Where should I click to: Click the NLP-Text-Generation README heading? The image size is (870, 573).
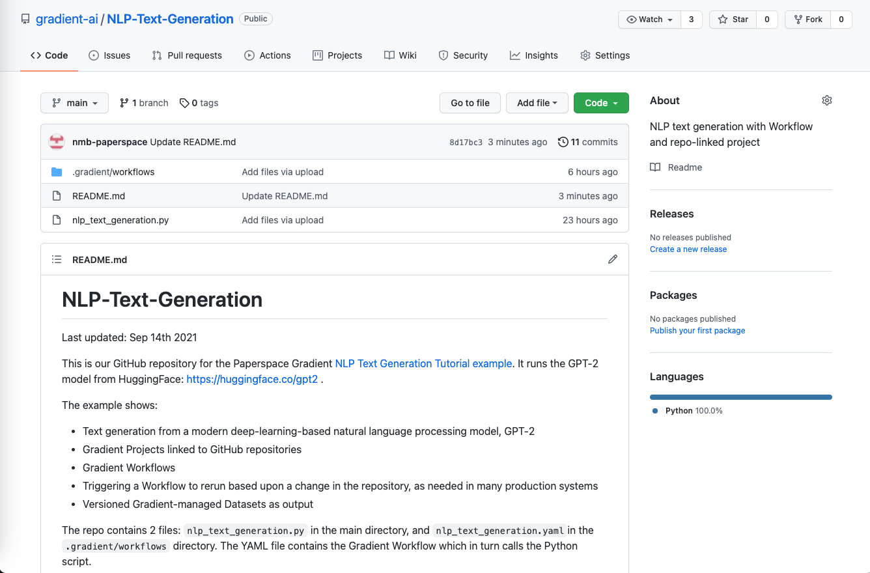[162, 300]
